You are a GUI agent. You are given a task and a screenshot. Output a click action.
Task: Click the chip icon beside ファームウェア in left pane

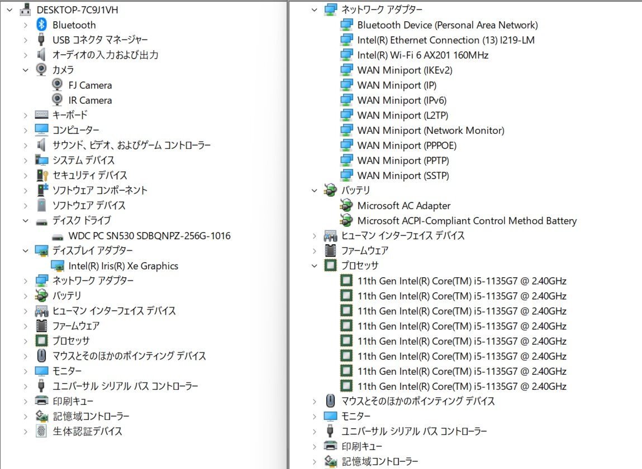click(x=41, y=326)
